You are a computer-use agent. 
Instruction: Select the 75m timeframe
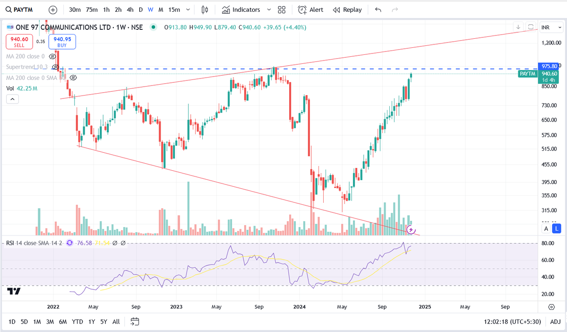click(x=92, y=9)
